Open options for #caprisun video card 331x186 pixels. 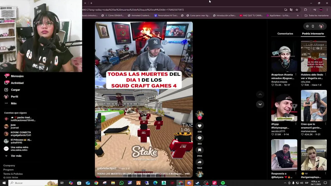pyautogui.click(x=296, y=75)
